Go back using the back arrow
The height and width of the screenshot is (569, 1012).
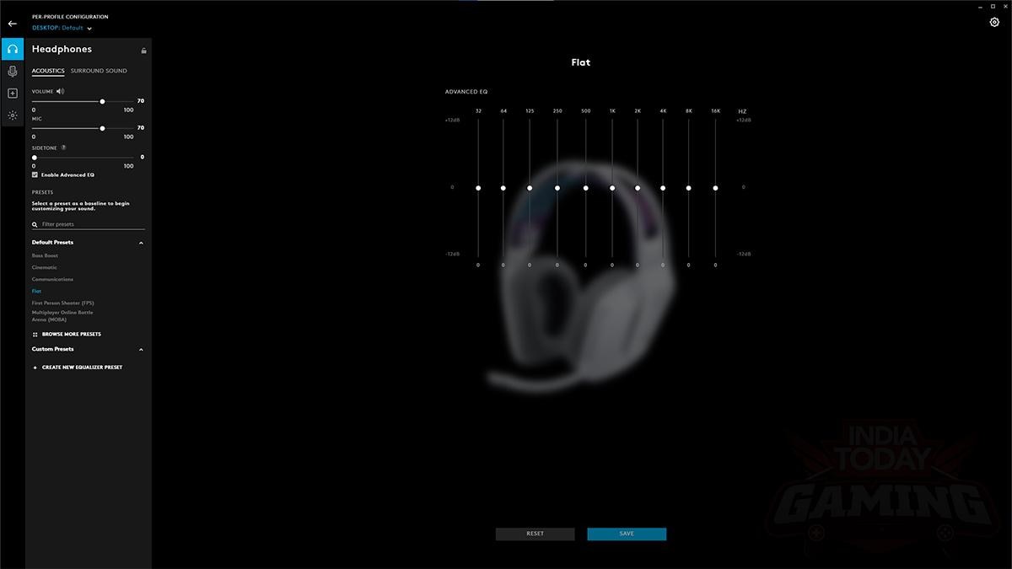(x=12, y=24)
